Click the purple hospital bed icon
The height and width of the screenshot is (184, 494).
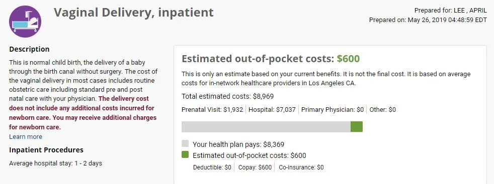coord(25,22)
